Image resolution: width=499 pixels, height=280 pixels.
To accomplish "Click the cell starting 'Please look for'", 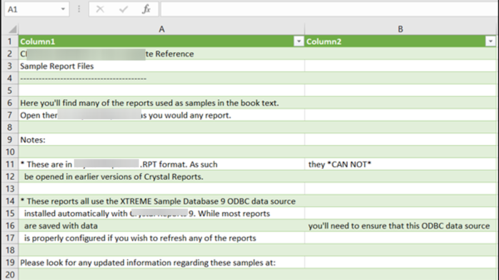I will pyautogui.click(x=148, y=263).
